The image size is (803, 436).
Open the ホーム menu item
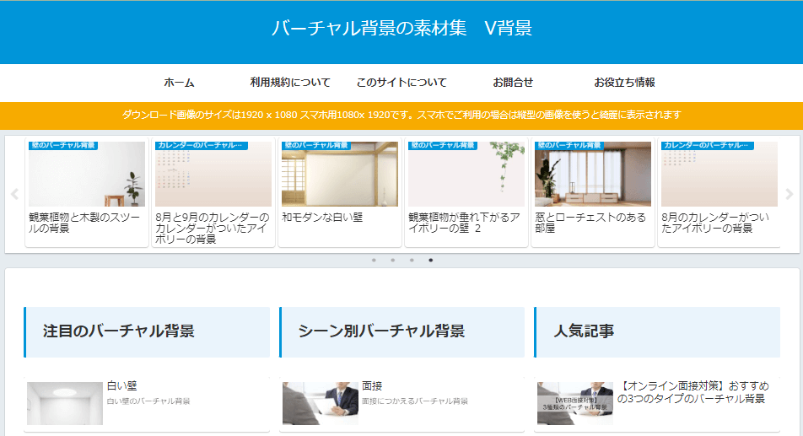[x=179, y=83]
